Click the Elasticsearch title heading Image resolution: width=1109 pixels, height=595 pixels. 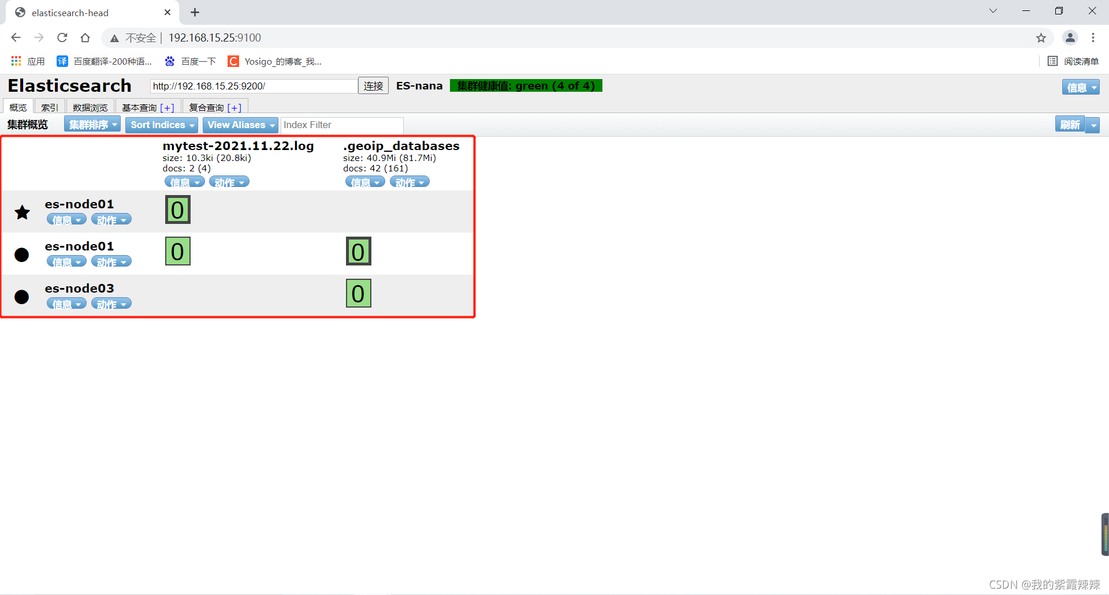click(69, 85)
